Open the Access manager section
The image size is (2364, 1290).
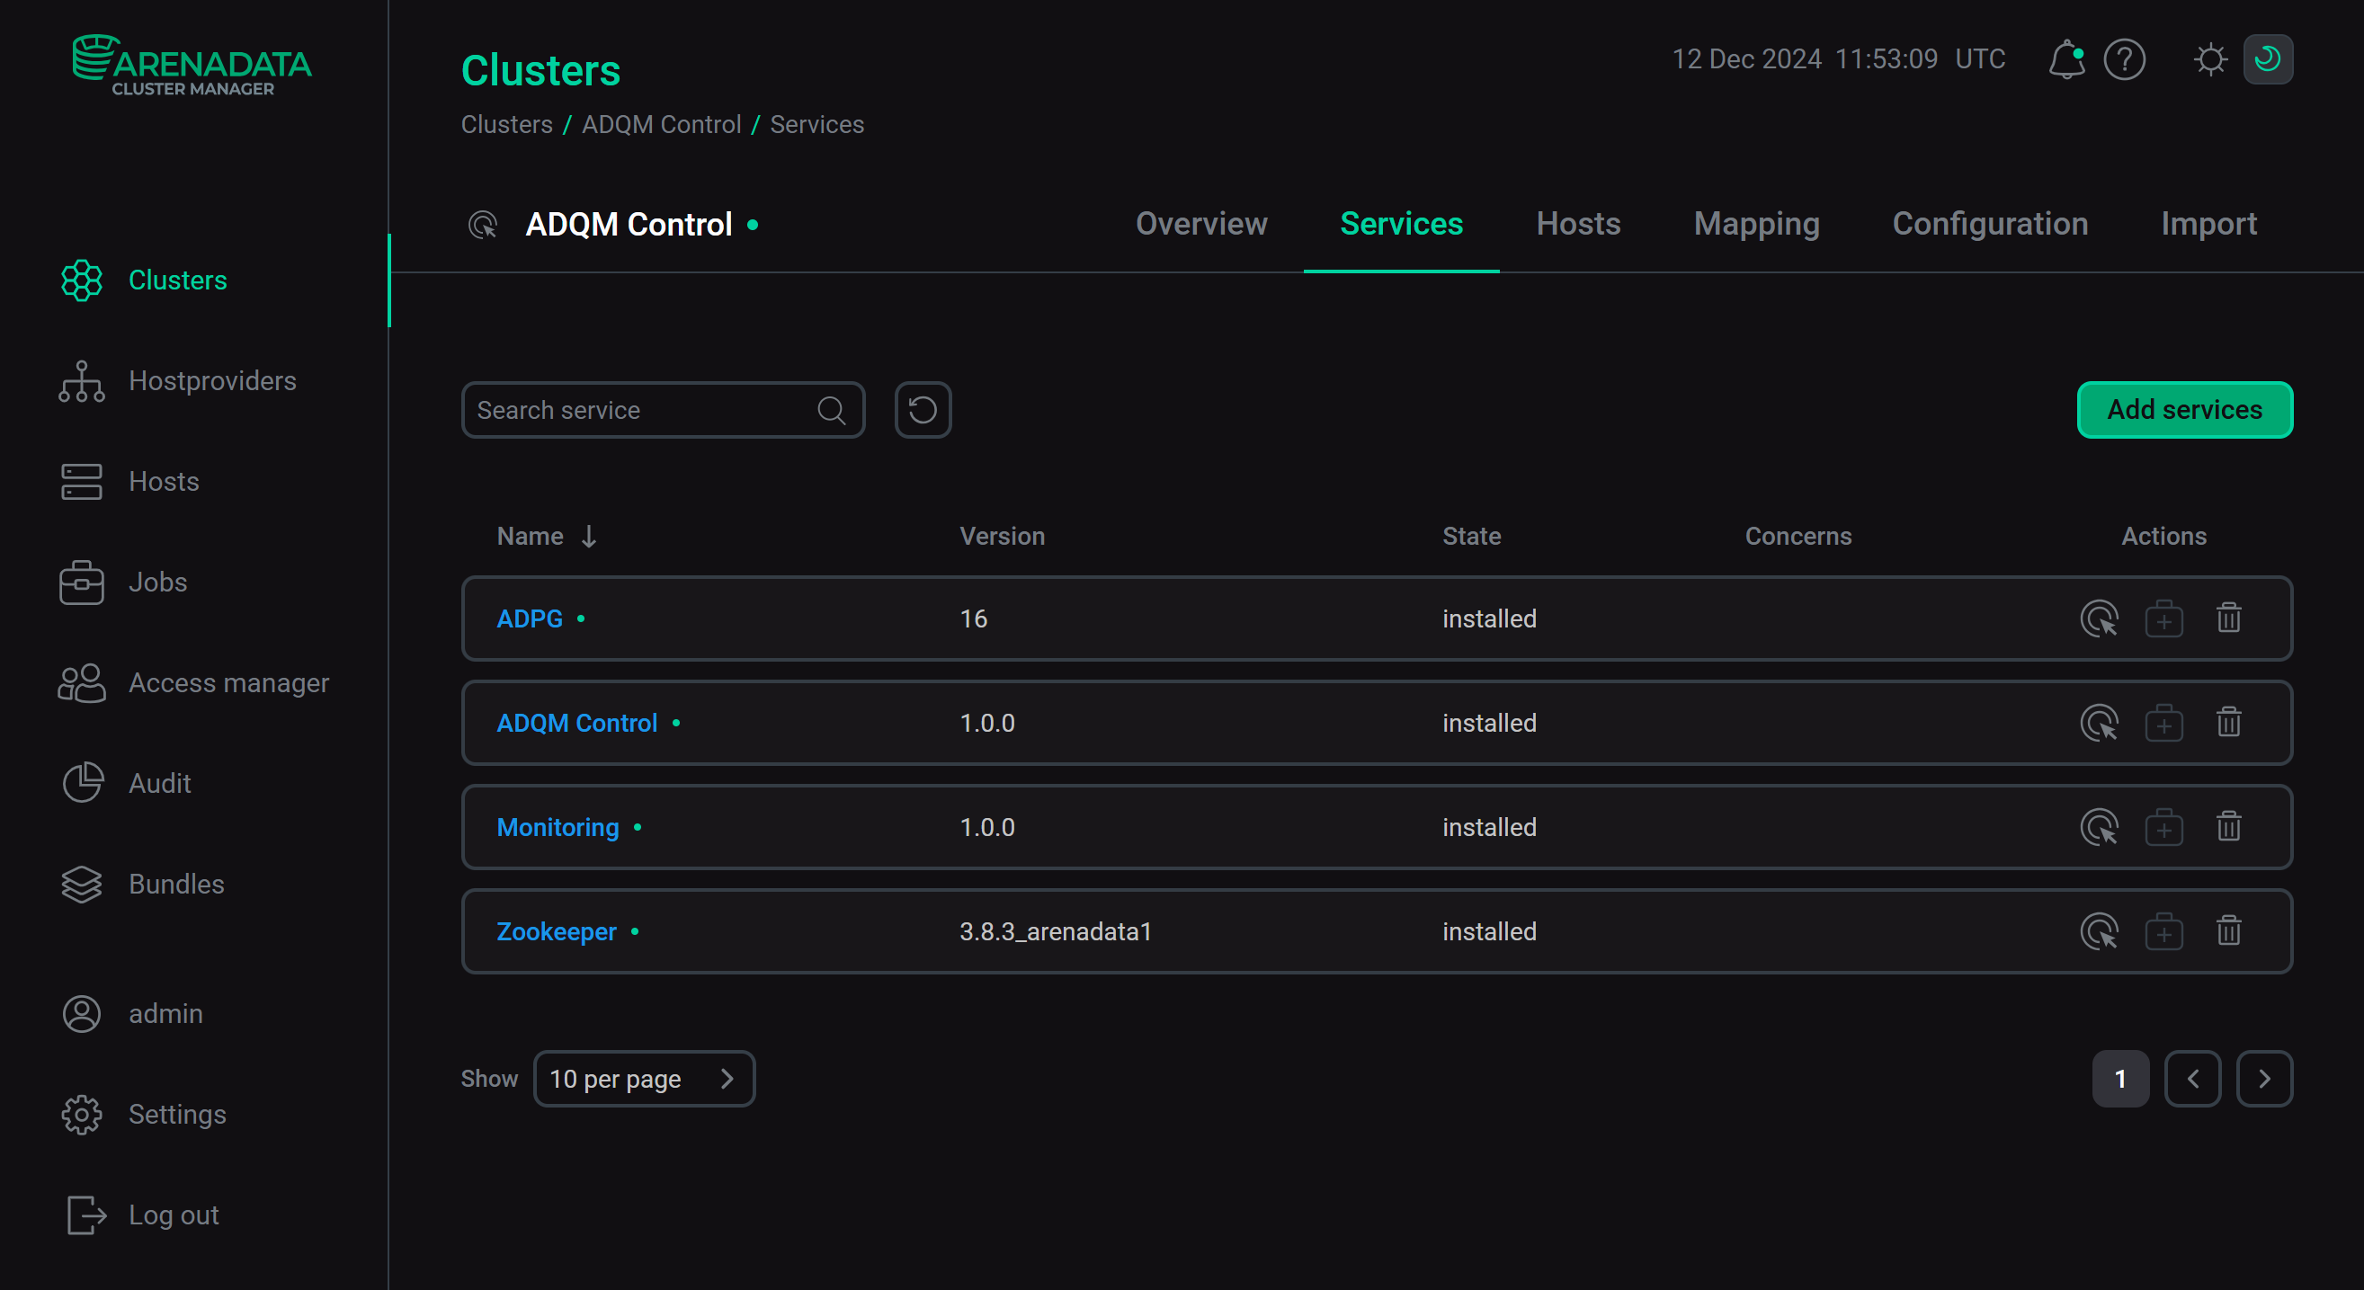click(x=228, y=682)
